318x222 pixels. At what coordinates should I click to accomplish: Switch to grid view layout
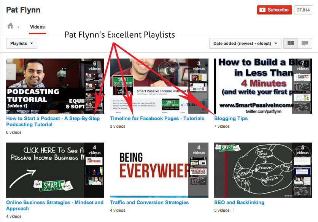pyautogui.click(x=291, y=43)
